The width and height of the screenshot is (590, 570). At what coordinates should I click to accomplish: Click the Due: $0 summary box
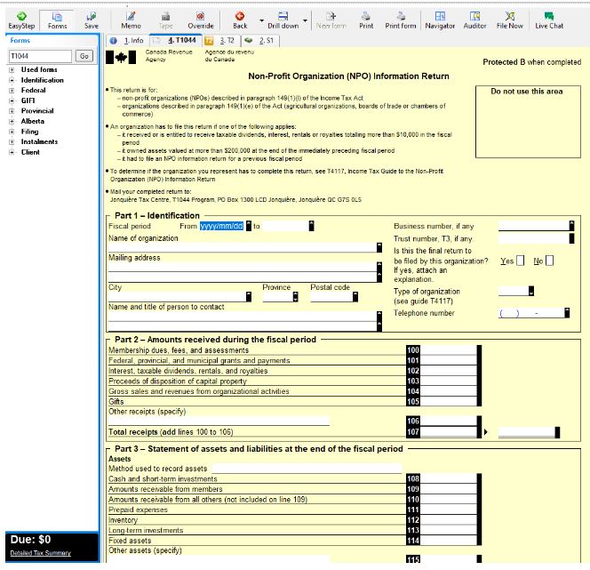pyautogui.click(x=52, y=547)
